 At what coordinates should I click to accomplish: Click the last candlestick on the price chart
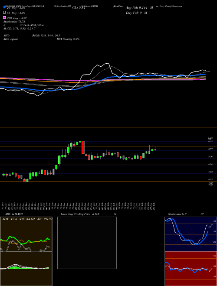click(x=155, y=149)
